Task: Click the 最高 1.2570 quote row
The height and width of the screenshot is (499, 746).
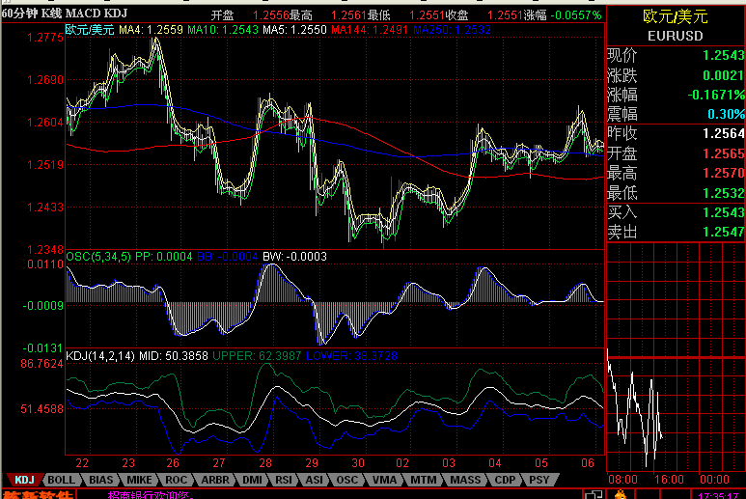Action: click(676, 173)
